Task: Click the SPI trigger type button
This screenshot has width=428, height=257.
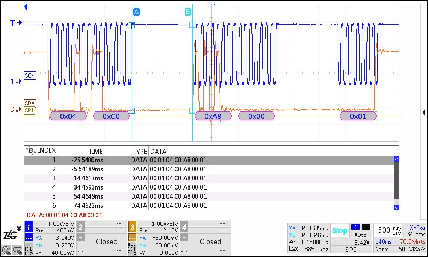Action: pos(351,250)
